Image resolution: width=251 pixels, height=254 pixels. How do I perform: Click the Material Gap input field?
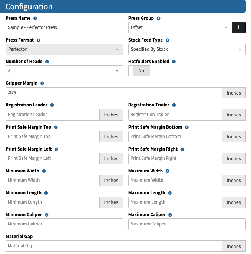[114, 246]
